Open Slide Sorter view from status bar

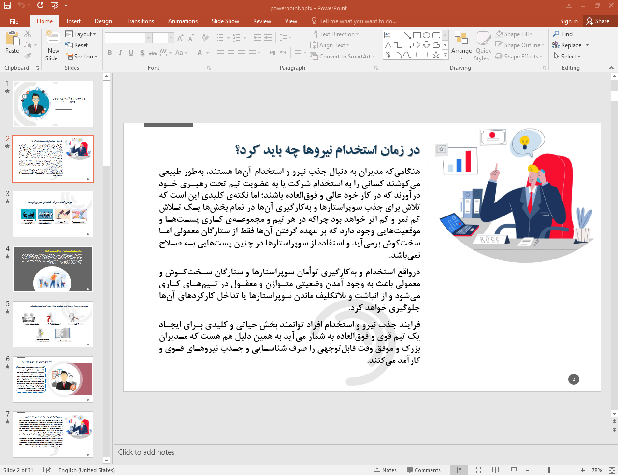tap(477, 470)
